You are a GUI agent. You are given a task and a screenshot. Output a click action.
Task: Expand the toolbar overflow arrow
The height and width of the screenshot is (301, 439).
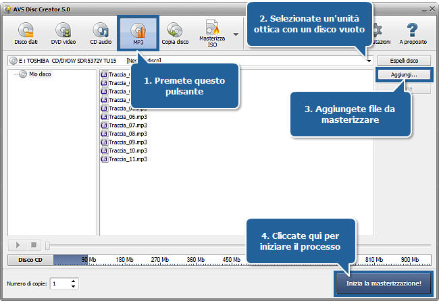pos(236,34)
